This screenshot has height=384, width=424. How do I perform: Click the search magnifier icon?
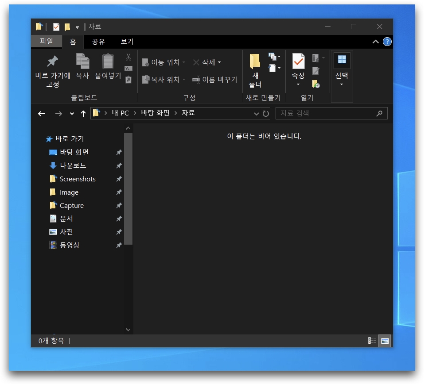click(379, 113)
